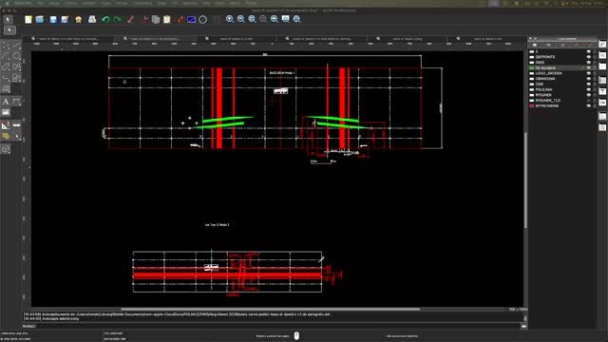608x342 pixels.
Task: Click the Copy icon in the toolbar
Action: (x=156, y=19)
